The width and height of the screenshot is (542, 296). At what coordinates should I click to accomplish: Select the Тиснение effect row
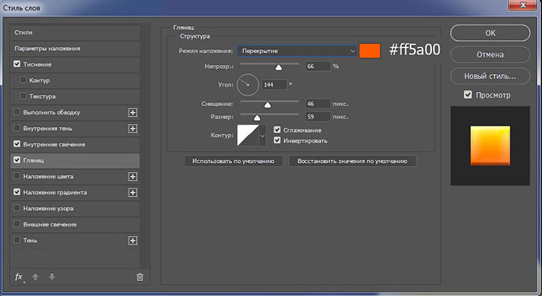(x=75, y=64)
